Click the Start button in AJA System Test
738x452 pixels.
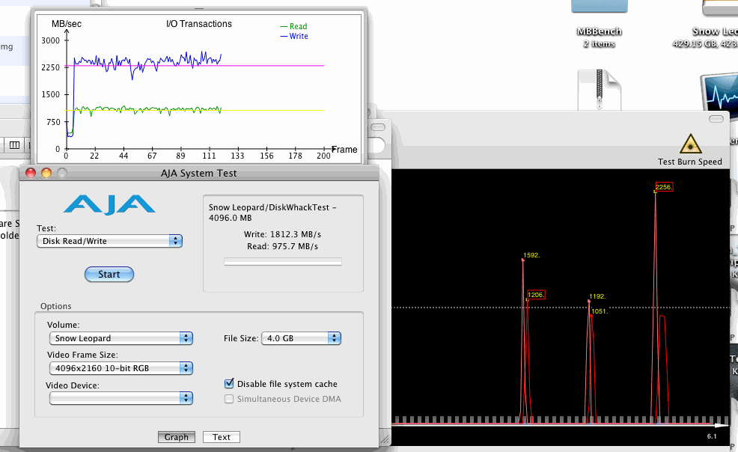coord(109,274)
